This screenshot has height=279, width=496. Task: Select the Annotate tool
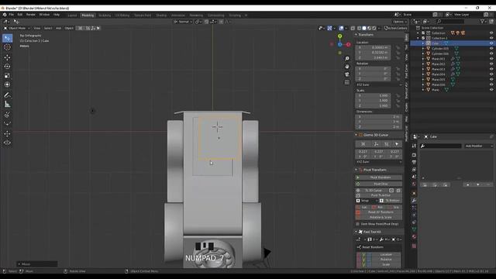7,95
